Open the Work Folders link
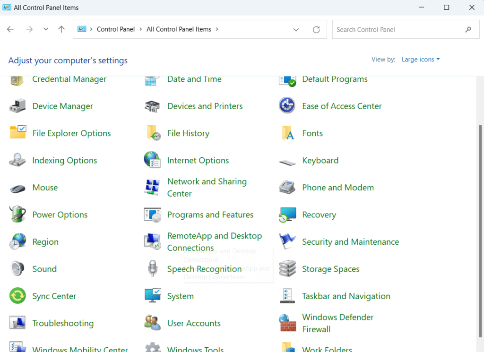 [327, 349]
